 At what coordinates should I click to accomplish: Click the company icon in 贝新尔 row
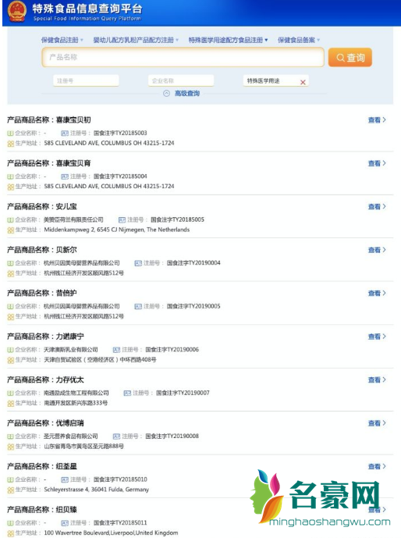click(10, 263)
